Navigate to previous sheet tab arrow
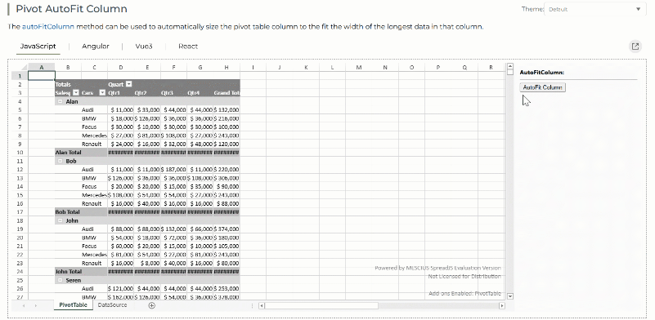Viewport: 655px width, 320px height. click(x=24, y=306)
